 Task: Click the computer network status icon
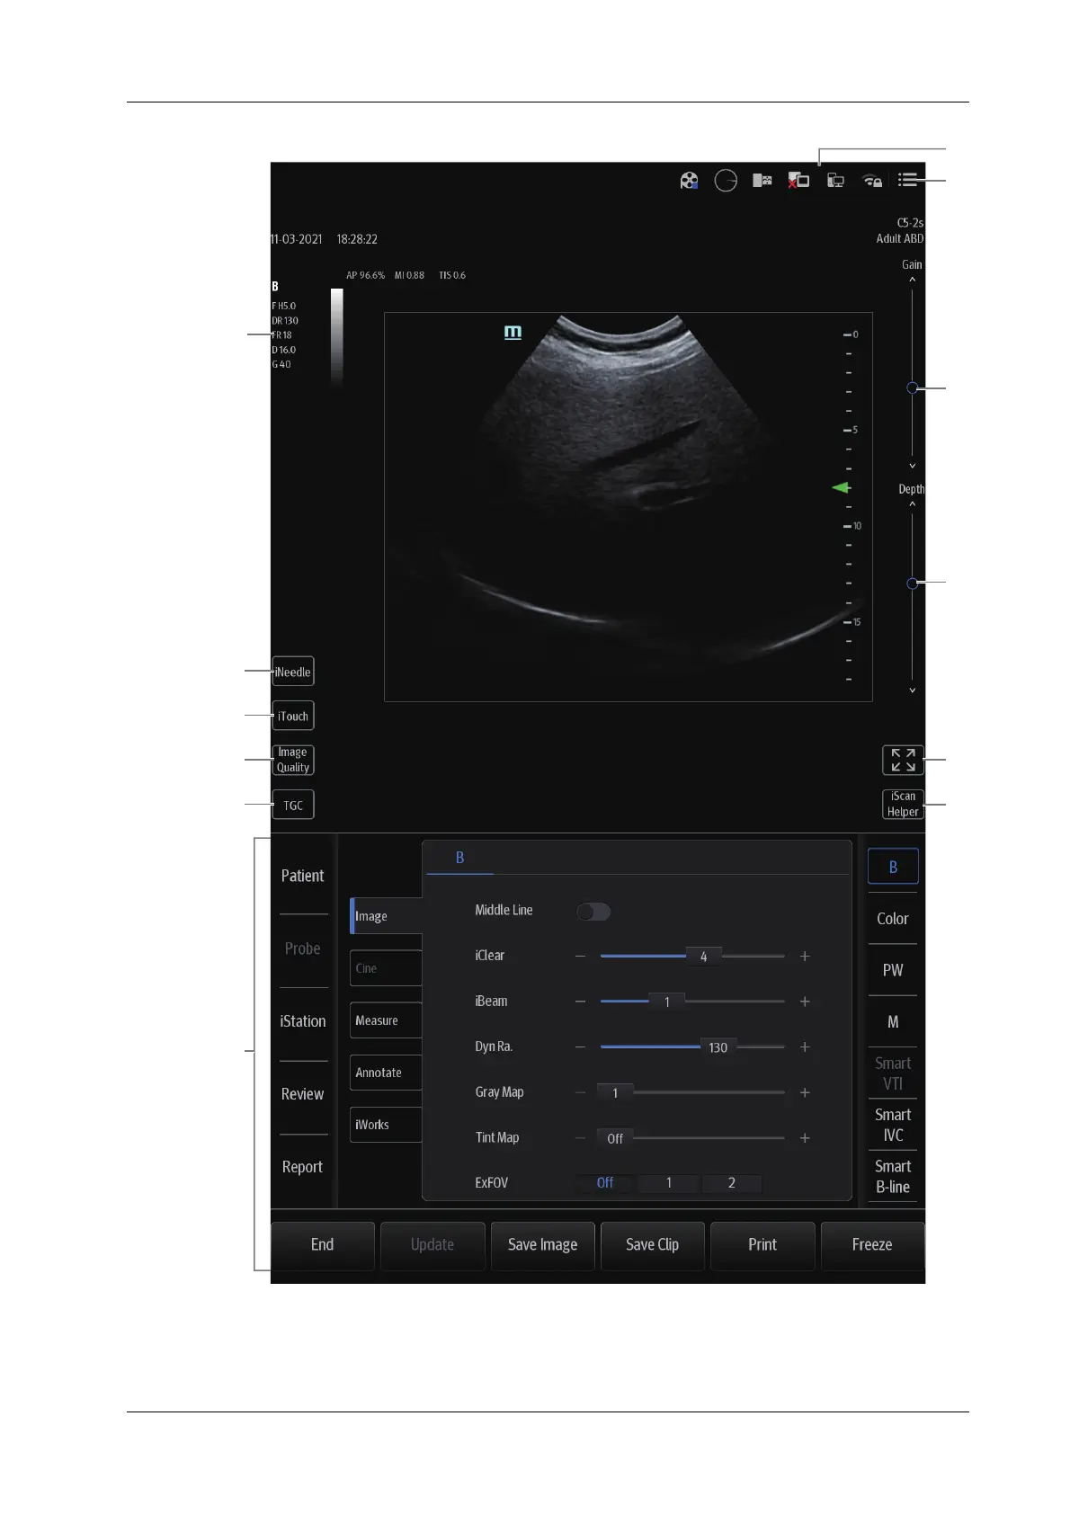pos(835,181)
